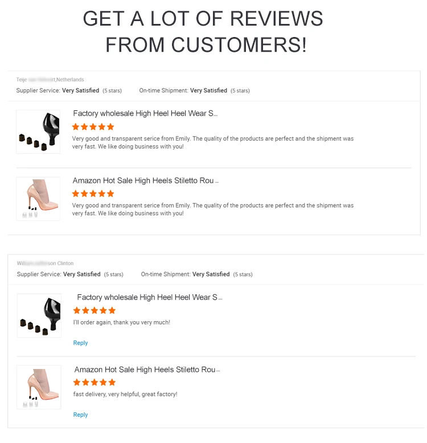427x443 pixels.
Task: Open second "Amazon Hot Sale High Heels Stiletto" title
Action: 147,370
